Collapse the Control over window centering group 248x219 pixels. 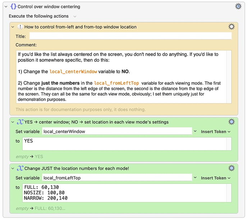6,6
